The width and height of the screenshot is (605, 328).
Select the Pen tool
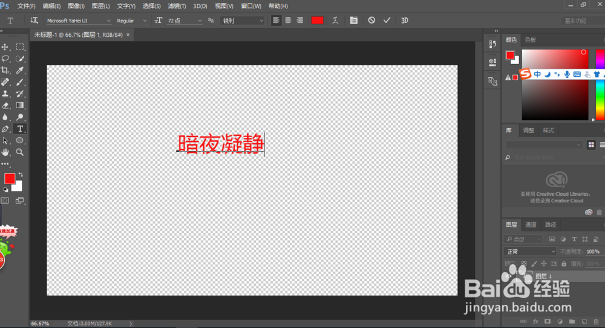(5, 129)
